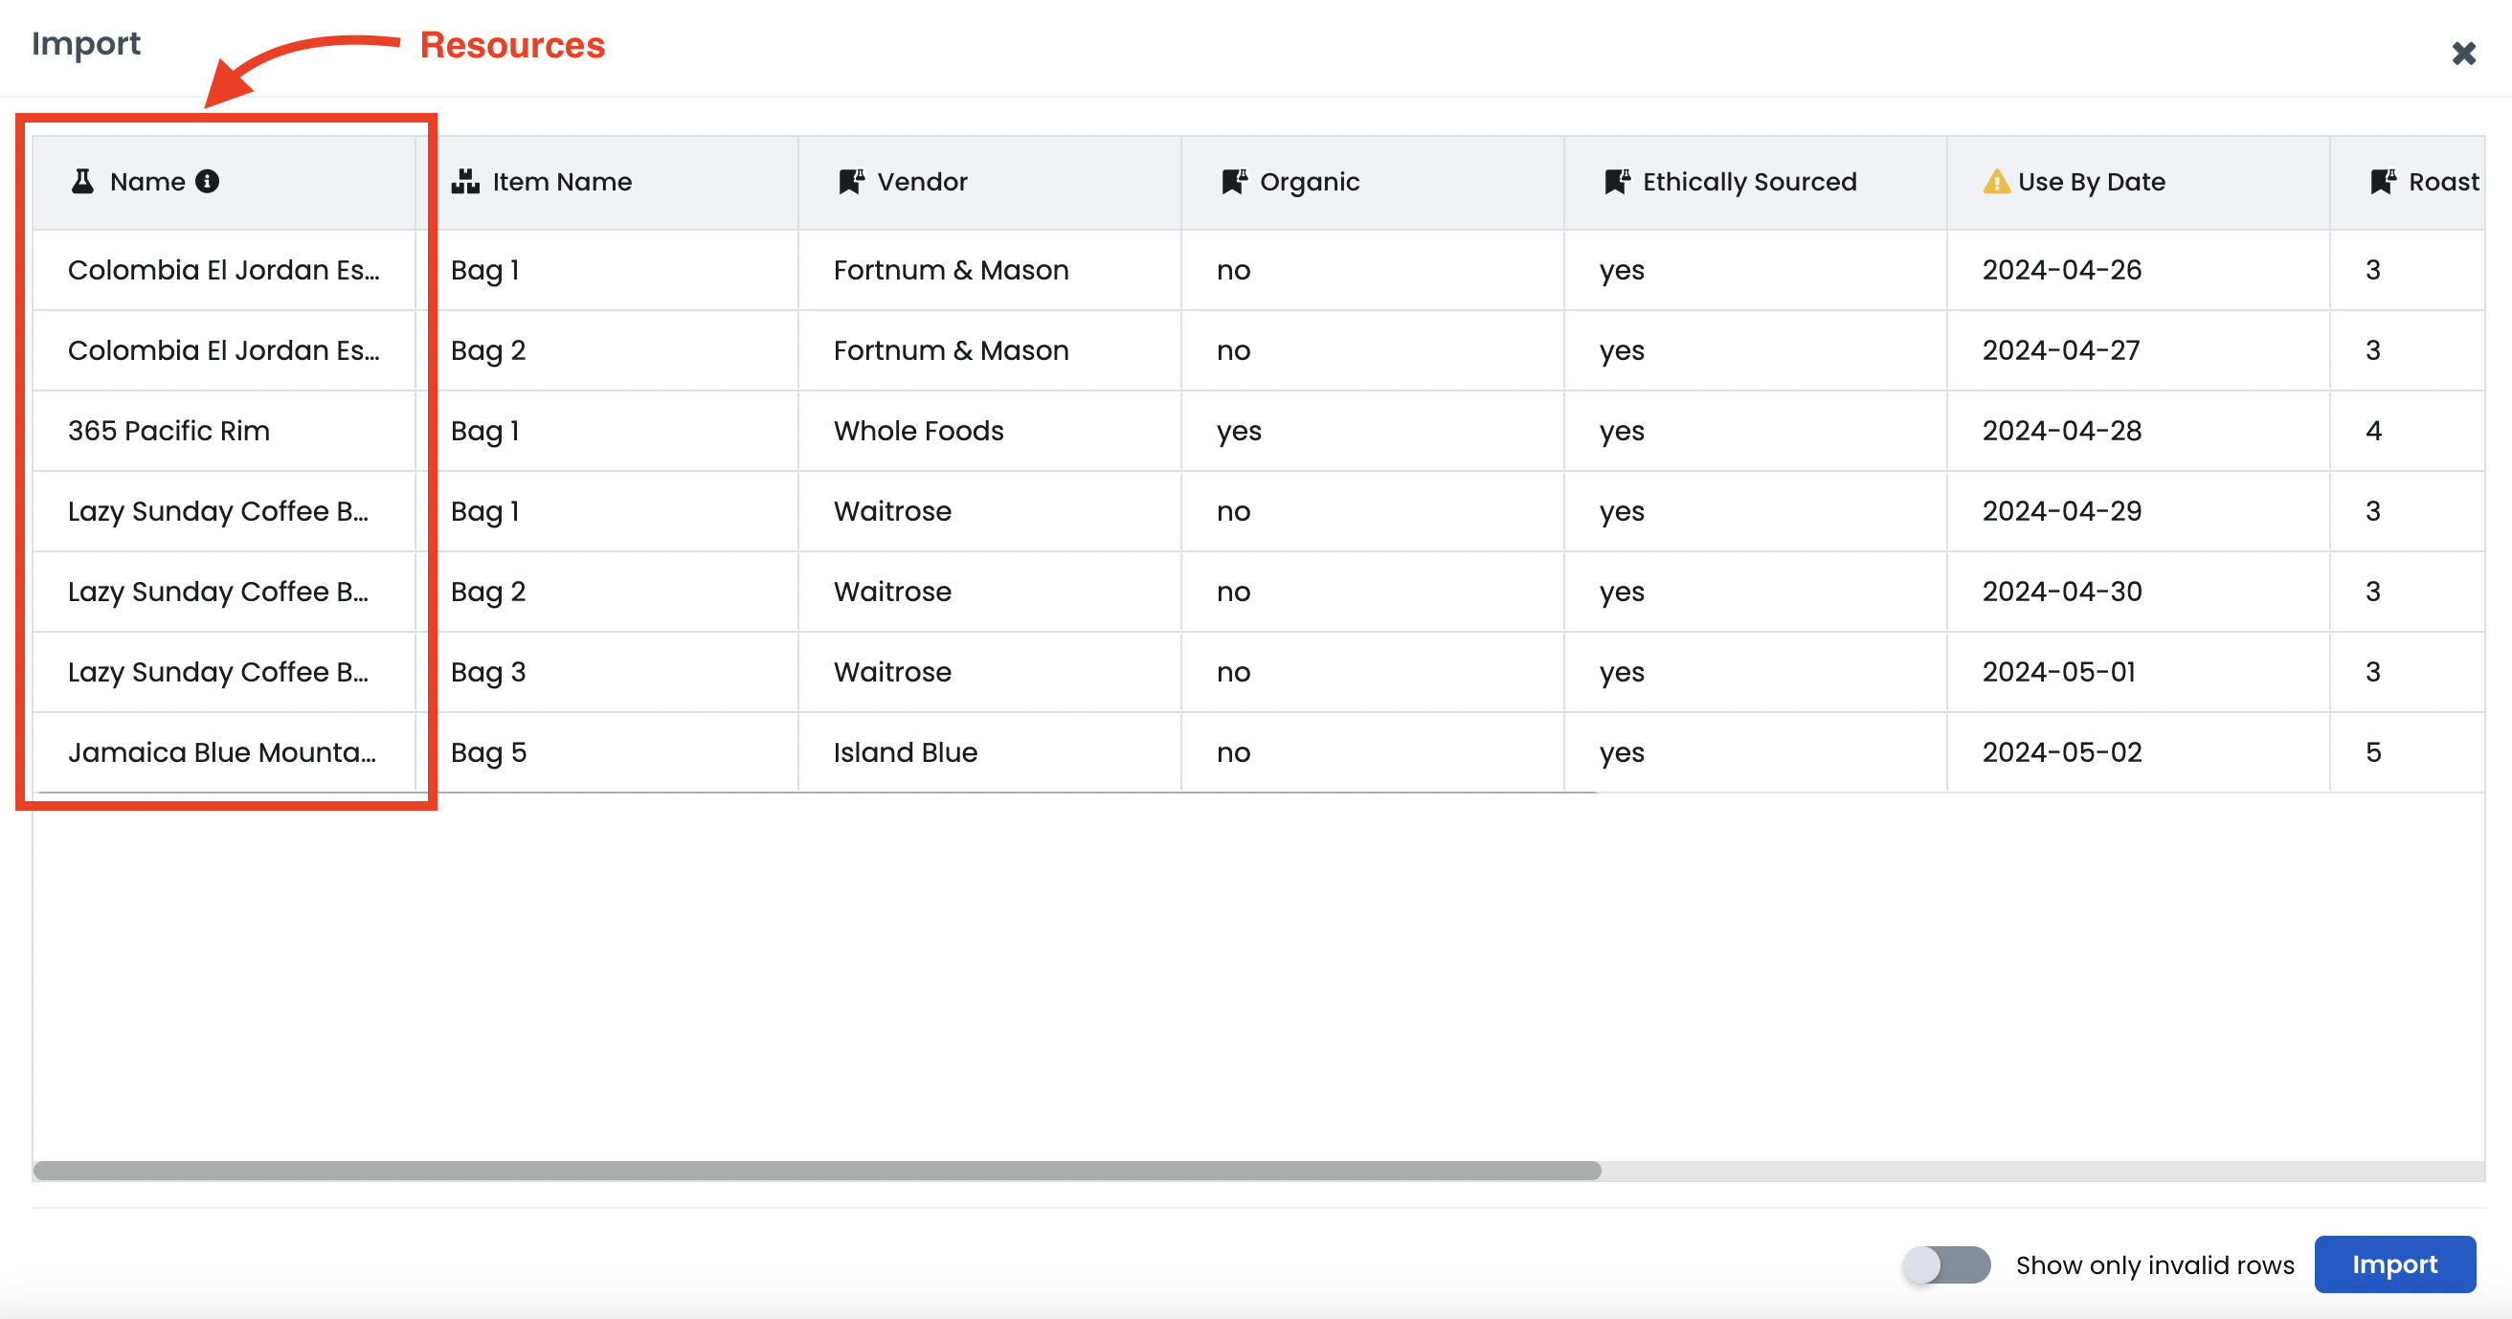Click the Bag 5 item name cell
This screenshot has width=2512, height=1319.
488,752
